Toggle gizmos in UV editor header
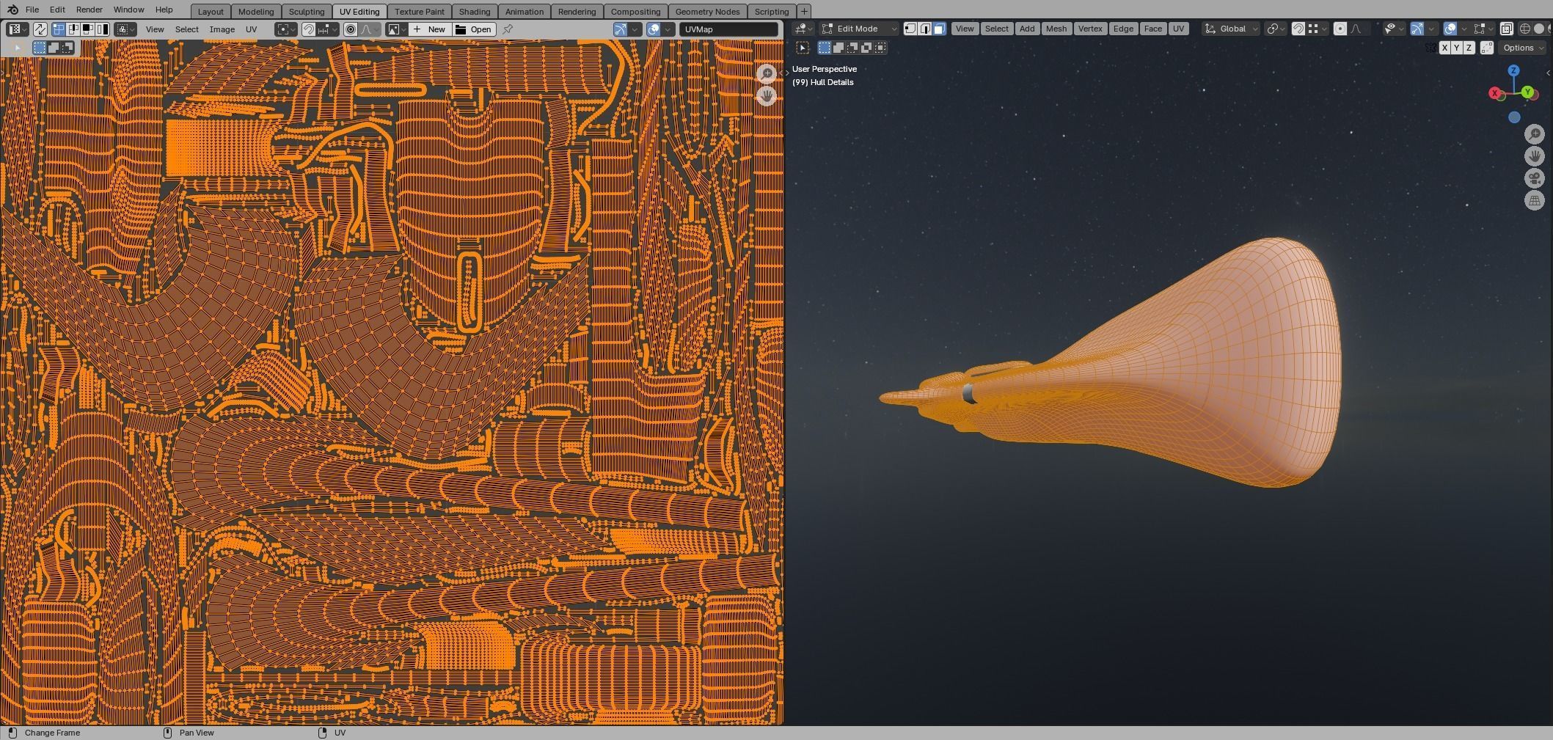The height and width of the screenshot is (740, 1553). 621,29
